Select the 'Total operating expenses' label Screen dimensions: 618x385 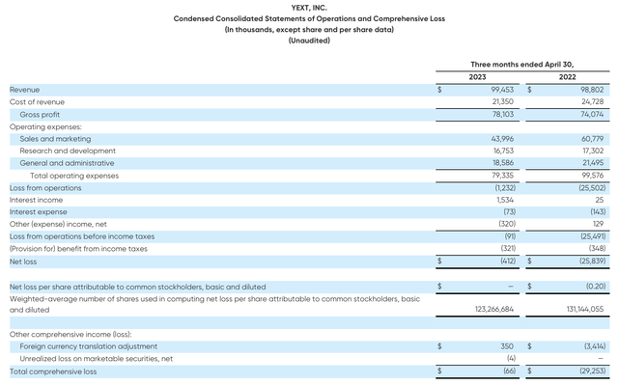tap(74, 176)
